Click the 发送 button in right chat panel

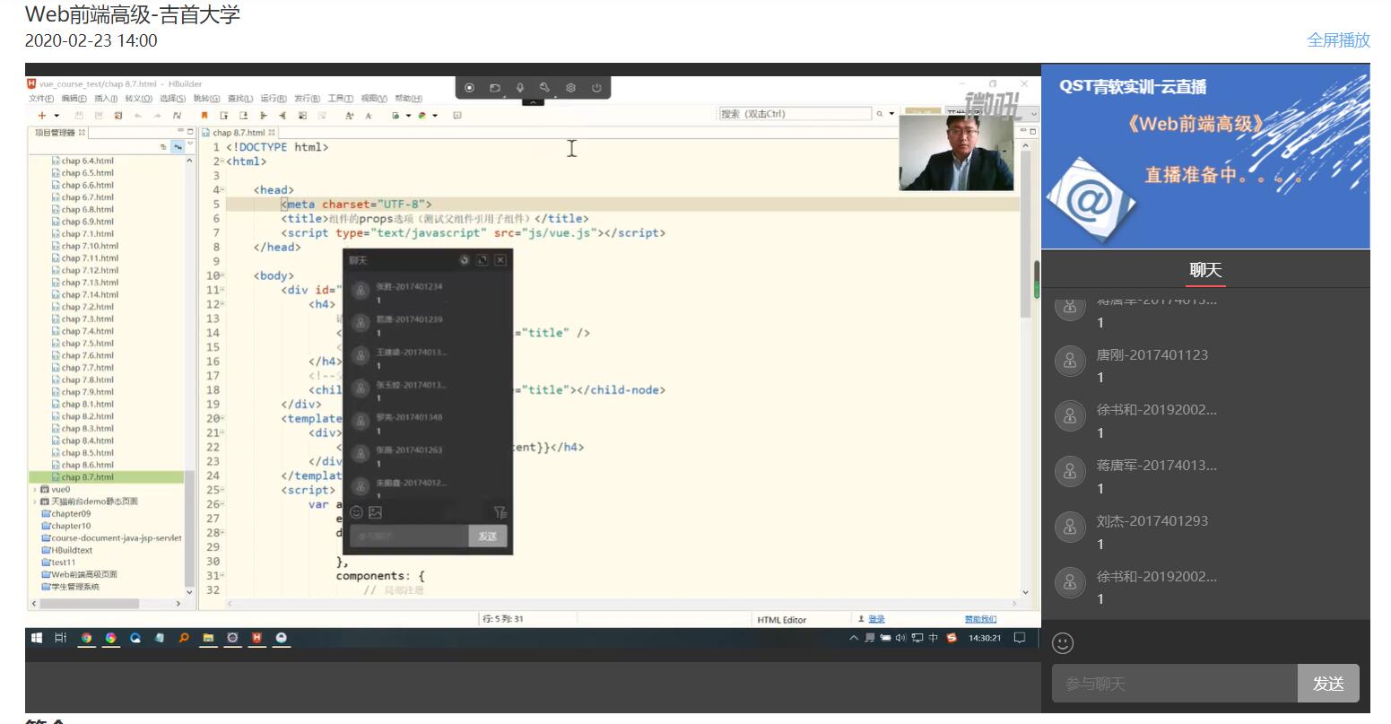[x=1327, y=684]
